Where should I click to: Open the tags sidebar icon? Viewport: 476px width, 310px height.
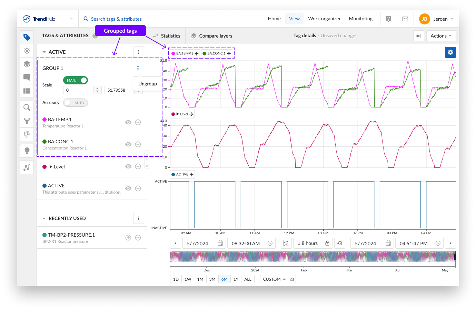tap(27, 37)
